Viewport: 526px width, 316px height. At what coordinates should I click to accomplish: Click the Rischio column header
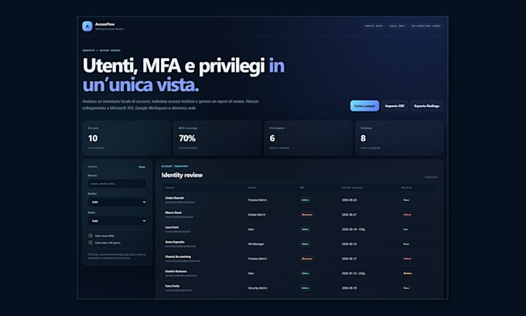(x=406, y=188)
